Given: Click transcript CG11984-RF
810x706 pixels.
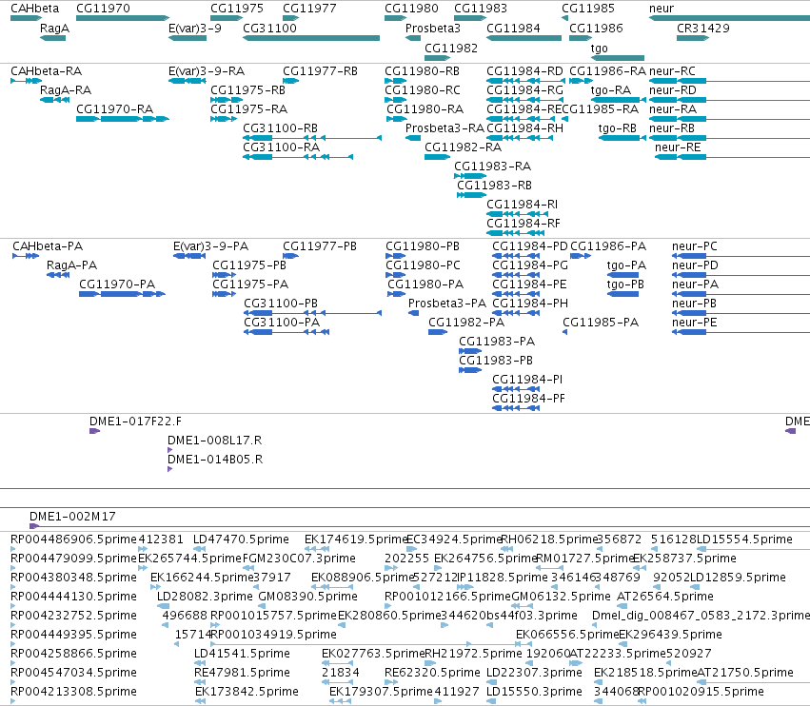Looking at the screenshot, I should 524,224.
